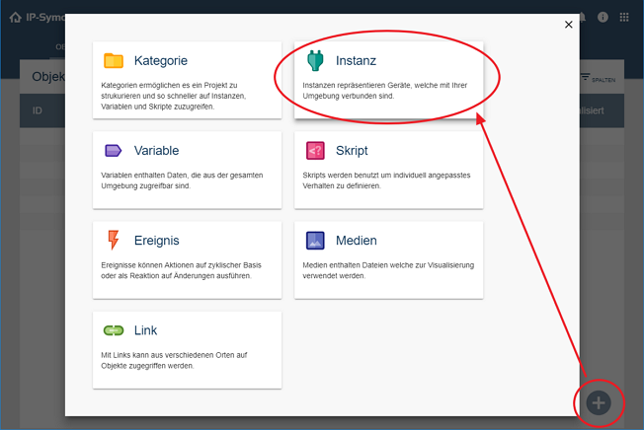Click the blue Medien image icon
This screenshot has height=430, width=644.
pyautogui.click(x=315, y=241)
